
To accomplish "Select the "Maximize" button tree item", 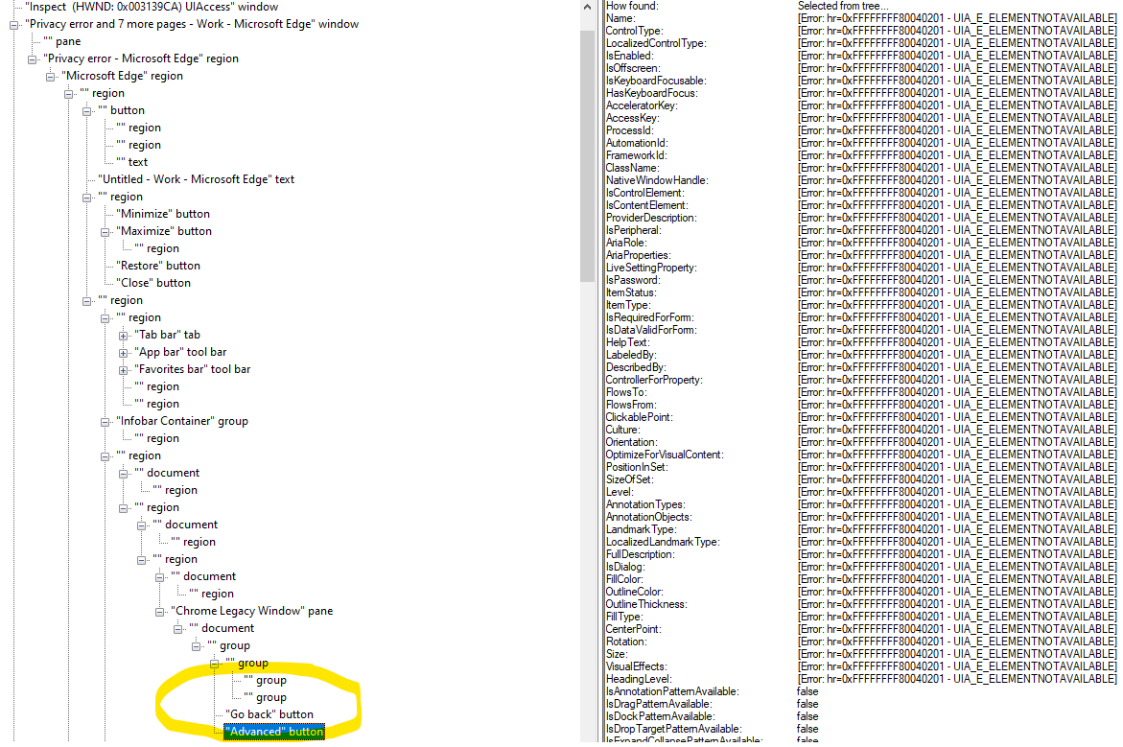I will [164, 231].
